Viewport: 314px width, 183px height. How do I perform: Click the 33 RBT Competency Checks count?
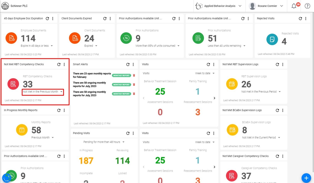(28, 84)
